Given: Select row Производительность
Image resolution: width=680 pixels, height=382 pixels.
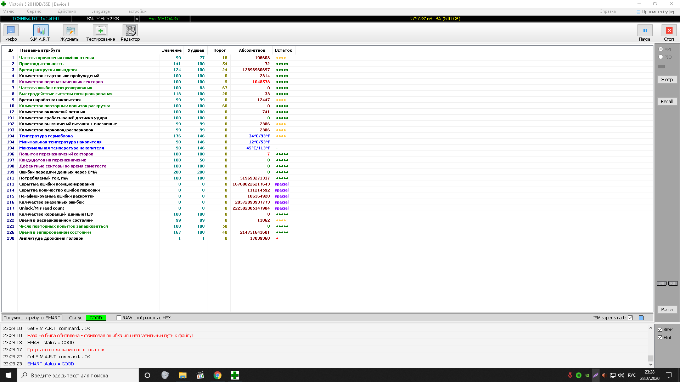Looking at the screenshot, I should tap(149, 64).
